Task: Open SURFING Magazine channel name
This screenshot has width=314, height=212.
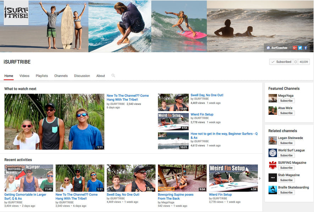Action: point(292,163)
